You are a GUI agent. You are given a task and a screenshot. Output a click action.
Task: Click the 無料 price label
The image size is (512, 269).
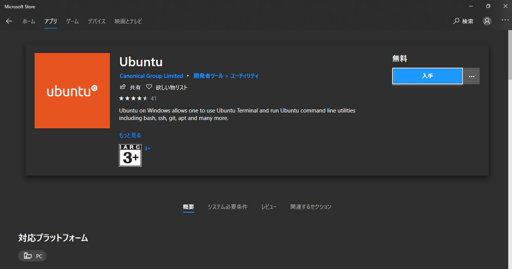(400, 59)
